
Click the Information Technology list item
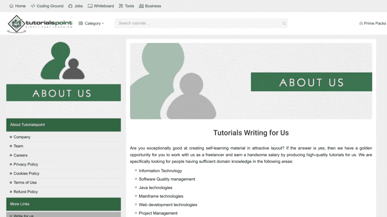pos(160,171)
